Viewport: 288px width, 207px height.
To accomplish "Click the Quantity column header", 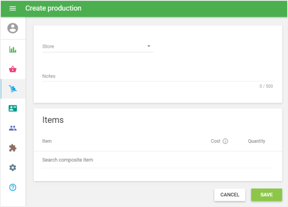I will [257, 141].
